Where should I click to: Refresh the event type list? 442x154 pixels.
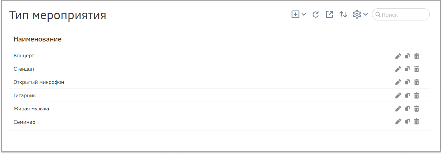[x=316, y=14]
